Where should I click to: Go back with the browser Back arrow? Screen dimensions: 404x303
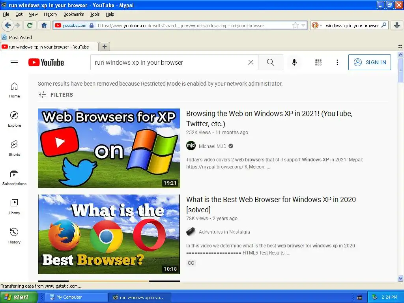[8, 25]
